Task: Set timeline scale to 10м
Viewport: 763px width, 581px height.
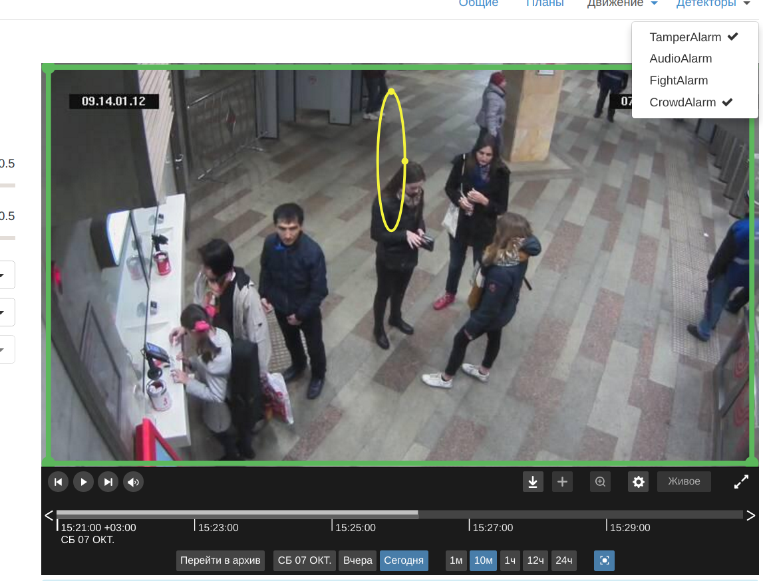Action: [483, 560]
